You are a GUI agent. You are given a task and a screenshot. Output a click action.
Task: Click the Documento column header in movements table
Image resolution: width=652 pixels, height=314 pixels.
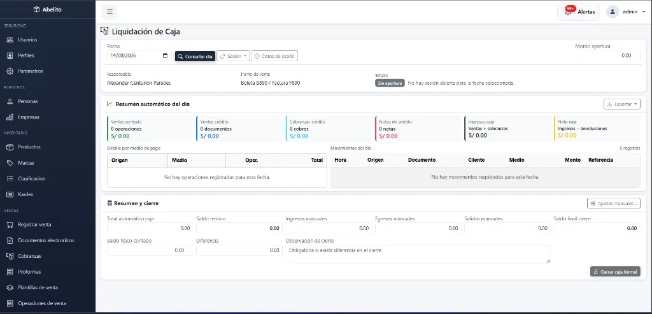(x=422, y=160)
